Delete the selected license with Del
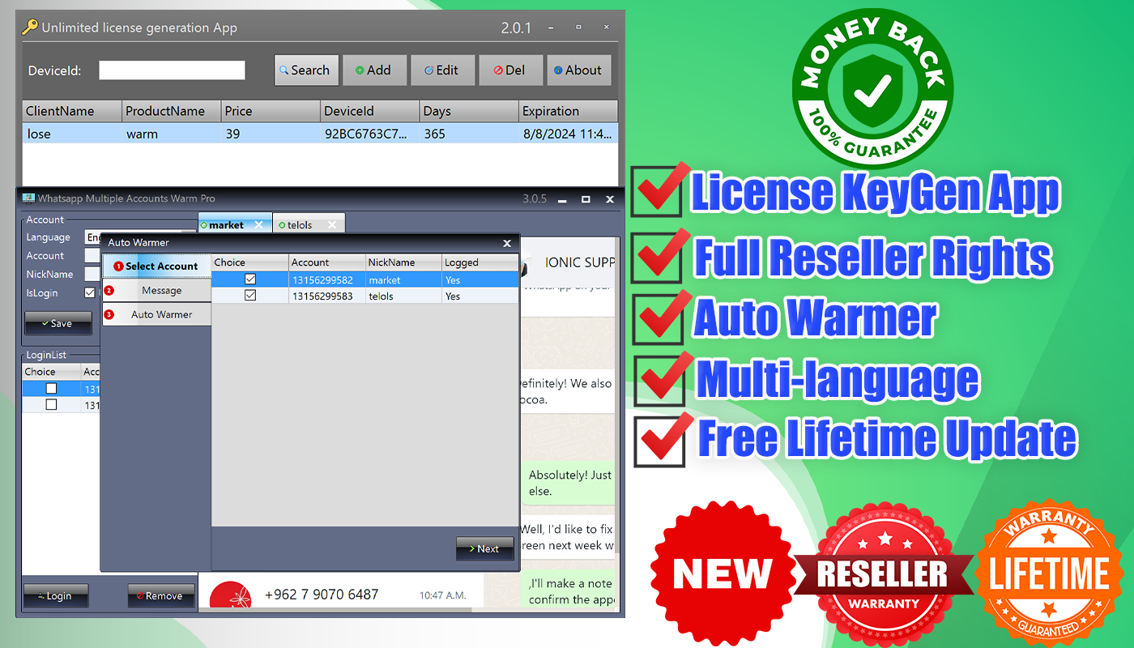This screenshot has width=1134, height=648. (511, 70)
